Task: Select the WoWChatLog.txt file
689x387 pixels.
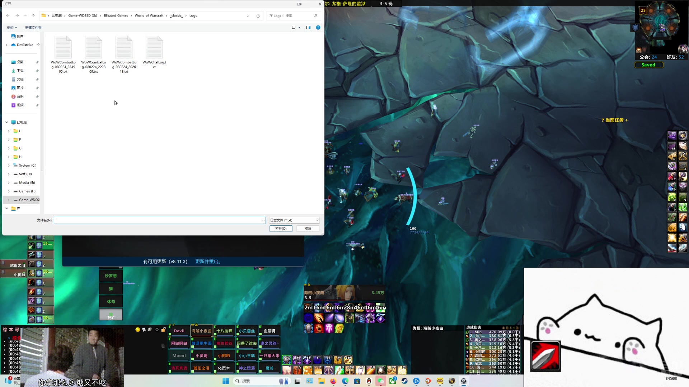Action: (x=154, y=52)
